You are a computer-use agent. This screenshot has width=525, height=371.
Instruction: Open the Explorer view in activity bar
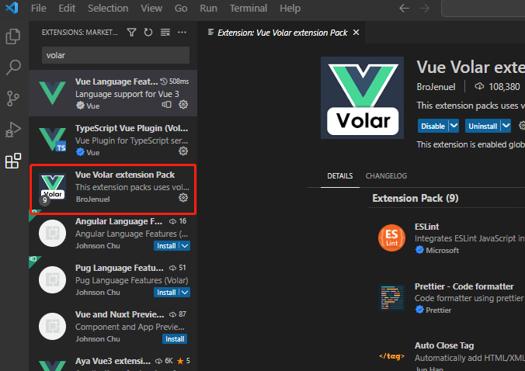click(13, 36)
